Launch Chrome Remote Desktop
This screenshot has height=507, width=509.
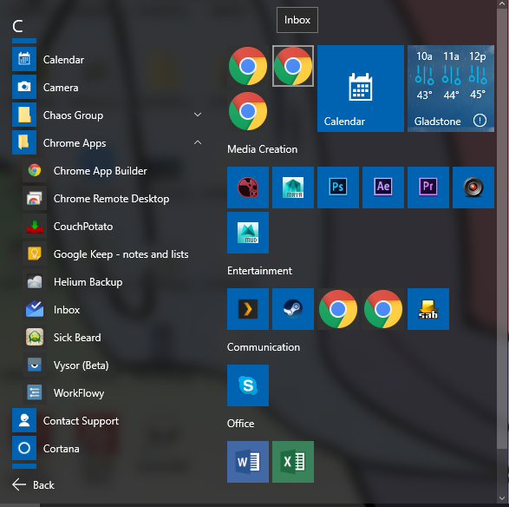click(113, 198)
